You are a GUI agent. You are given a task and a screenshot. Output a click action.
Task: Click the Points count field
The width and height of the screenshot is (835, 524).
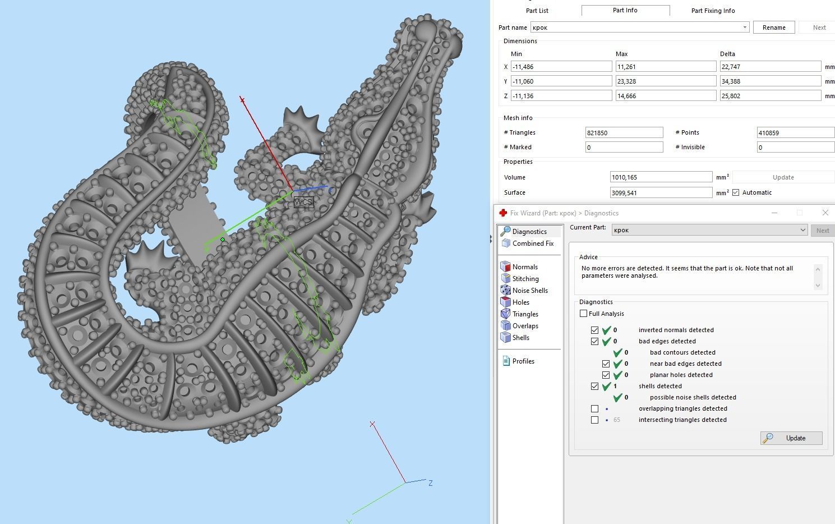pyautogui.click(x=796, y=132)
